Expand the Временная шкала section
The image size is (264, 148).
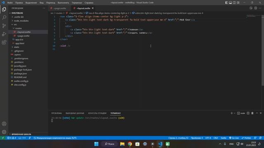(28, 134)
